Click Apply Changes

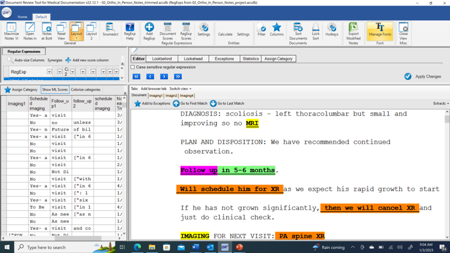[423, 76]
